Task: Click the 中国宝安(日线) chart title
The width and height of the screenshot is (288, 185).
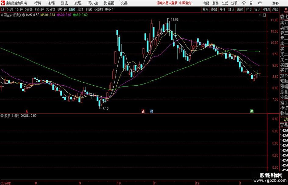Action: point(11,15)
